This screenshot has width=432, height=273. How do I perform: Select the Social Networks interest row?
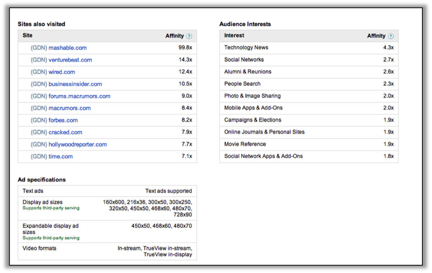pos(309,59)
